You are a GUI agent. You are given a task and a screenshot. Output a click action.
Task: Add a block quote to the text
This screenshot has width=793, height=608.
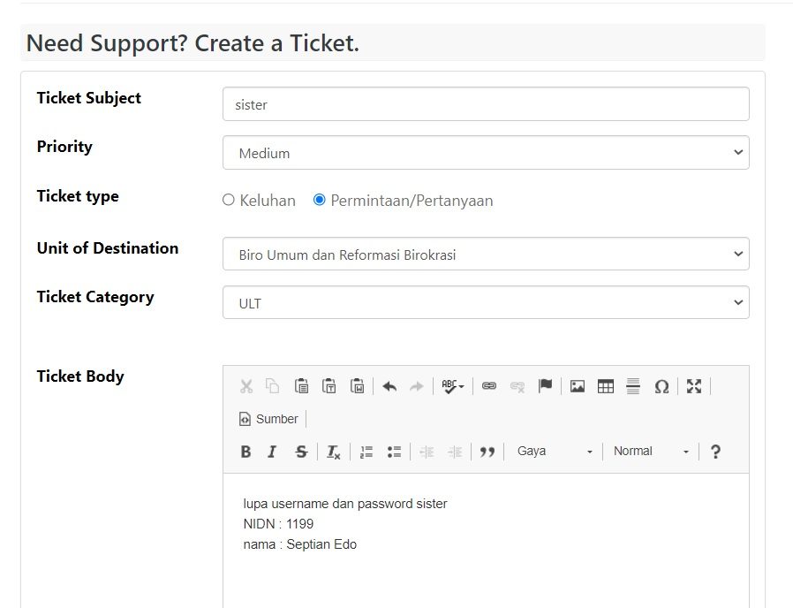click(x=487, y=452)
